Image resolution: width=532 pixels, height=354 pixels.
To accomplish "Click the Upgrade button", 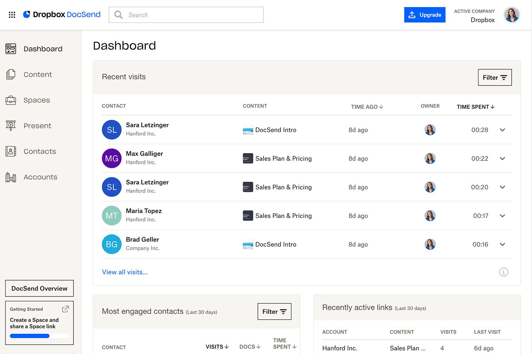I will pyautogui.click(x=424, y=15).
